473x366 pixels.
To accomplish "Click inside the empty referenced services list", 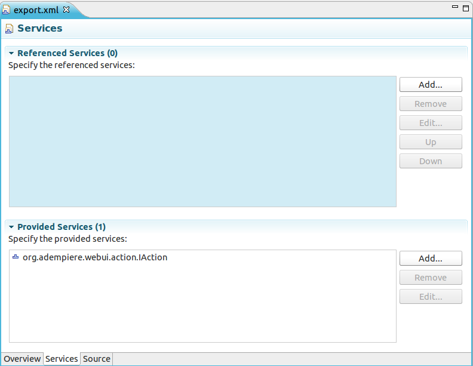I will click(202, 142).
